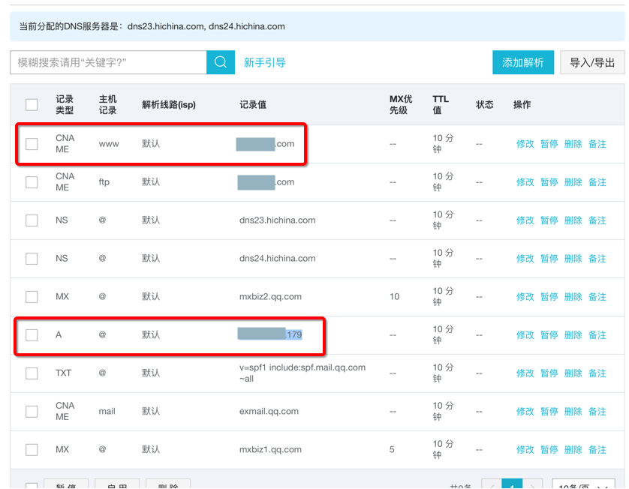Select the exmail.qq.com record value text
This screenshot has height=489, width=629.
click(269, 411)
